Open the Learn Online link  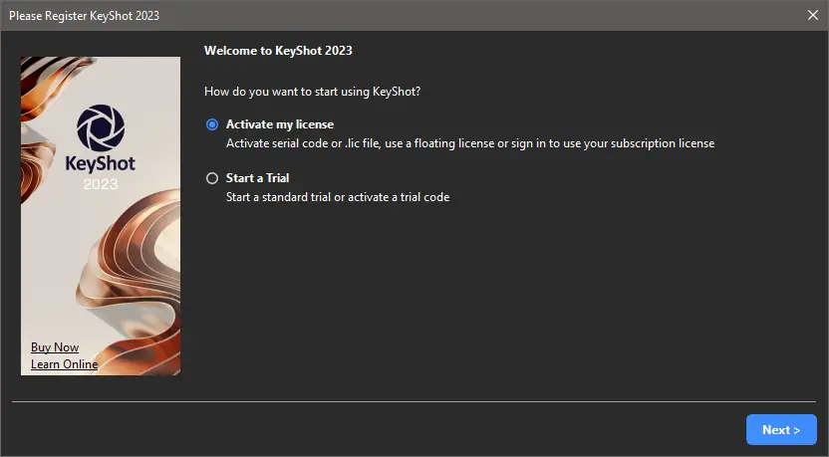click(64, 364)
